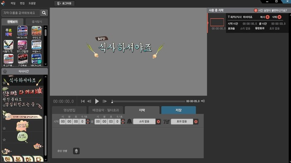Switch to the 즐겨찾기 tab
Viewport: 291px width, 163px height.
(x=37, y=22)
